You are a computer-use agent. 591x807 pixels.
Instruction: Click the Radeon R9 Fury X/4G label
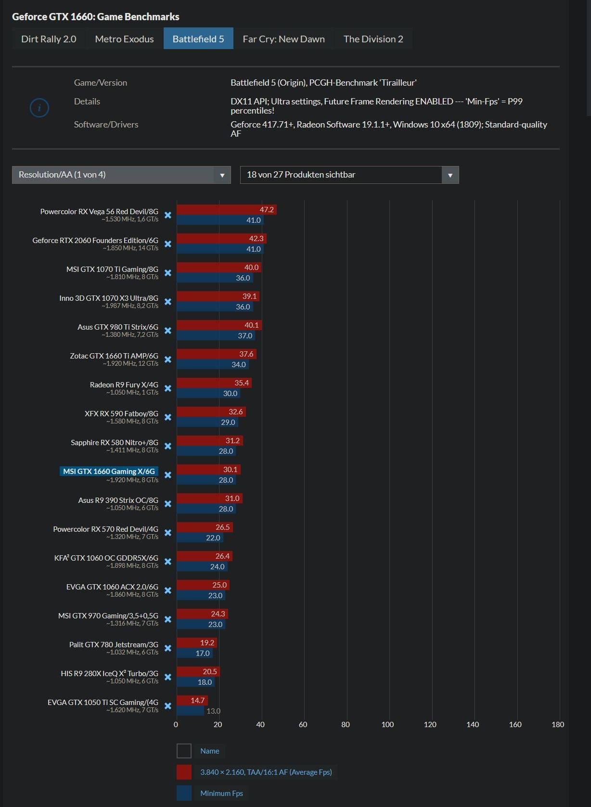(x=124, y=384)
